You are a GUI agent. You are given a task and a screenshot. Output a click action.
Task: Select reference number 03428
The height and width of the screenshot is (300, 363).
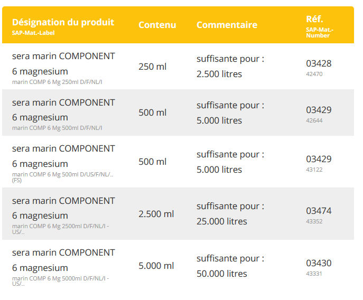tap(319, 63)
